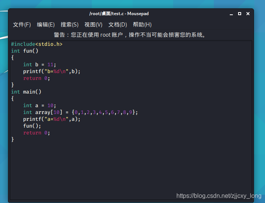This screenshot has width=265, height=203.
Task: Maximize the Mousepad window
Action: [240, 14]
